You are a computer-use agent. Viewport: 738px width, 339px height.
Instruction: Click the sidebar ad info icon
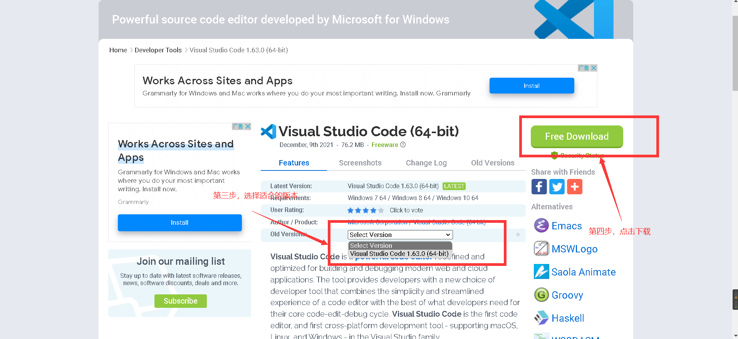click(x=238, y=127)
